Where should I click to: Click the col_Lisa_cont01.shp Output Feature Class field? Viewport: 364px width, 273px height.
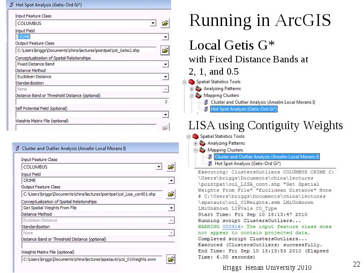pos(92,194)
